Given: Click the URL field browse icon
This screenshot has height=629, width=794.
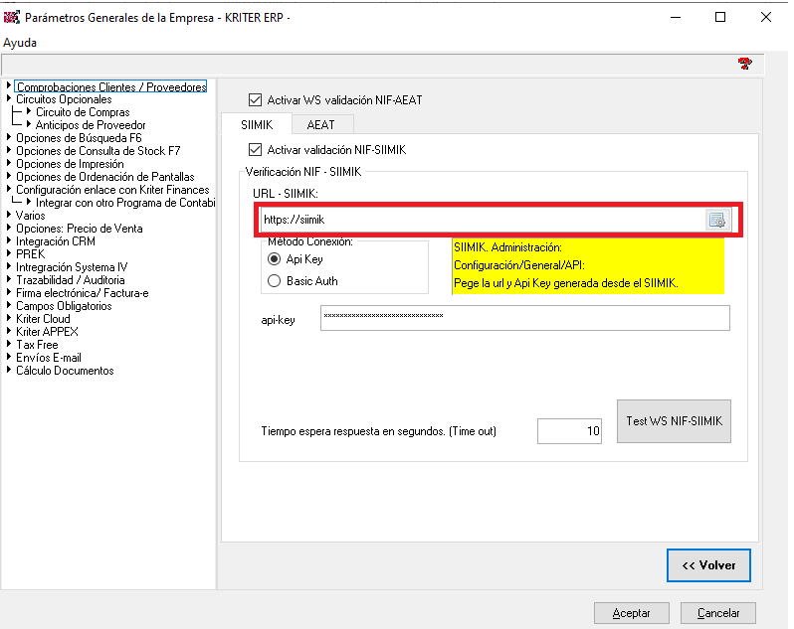Looking at the screenshot, I should coord(718,220).
